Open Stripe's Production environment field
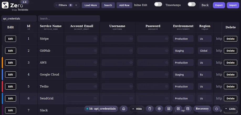This screenshot has height=115, width=241. (183, 39)
